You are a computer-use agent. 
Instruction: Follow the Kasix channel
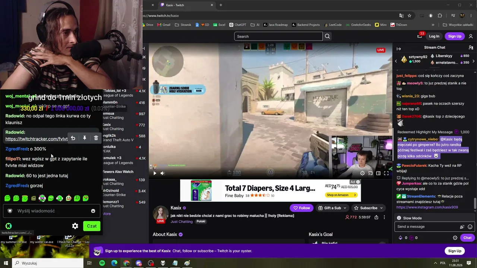(x=301, y=208)
